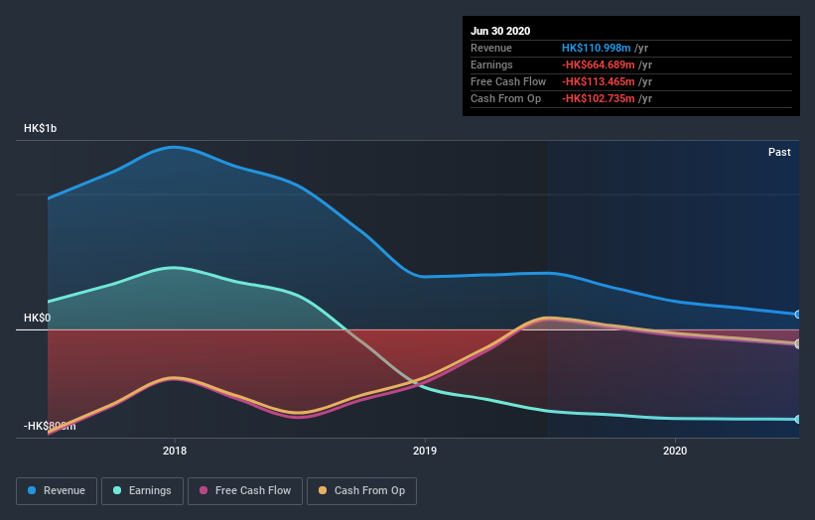The width and height of the screenshot is (815, 520).
Task: Click the -HK$664.689m earnings value
Action: coord(598,65)
